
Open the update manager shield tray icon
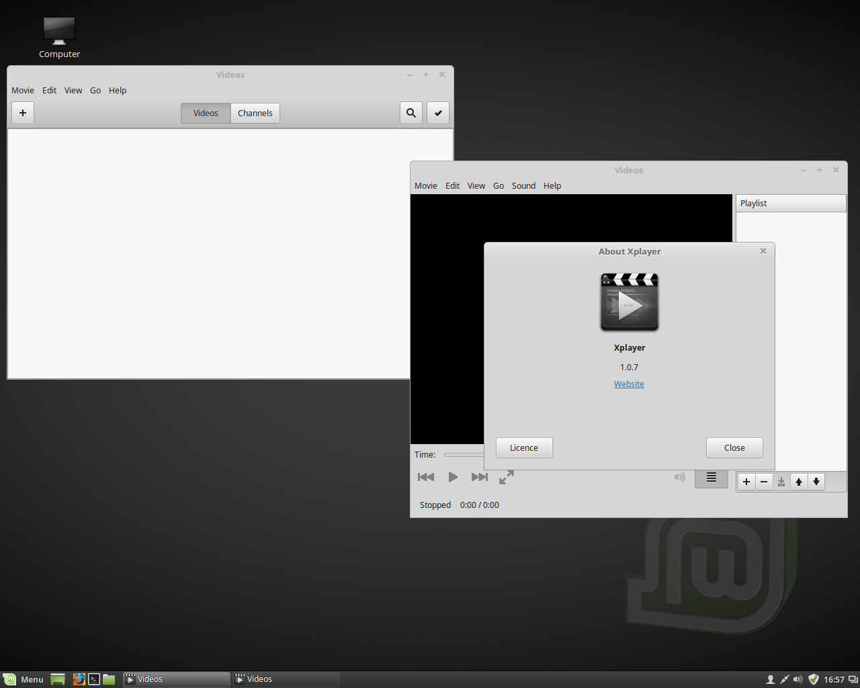(x=814, y=679)
